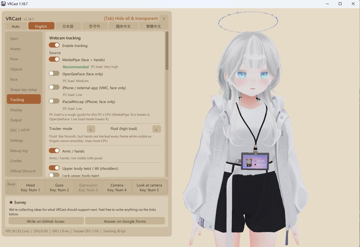Image resolution: width=360 pixels, height=247 pixels.
Task: Switch language to 日本語
Action: point(68,26)
